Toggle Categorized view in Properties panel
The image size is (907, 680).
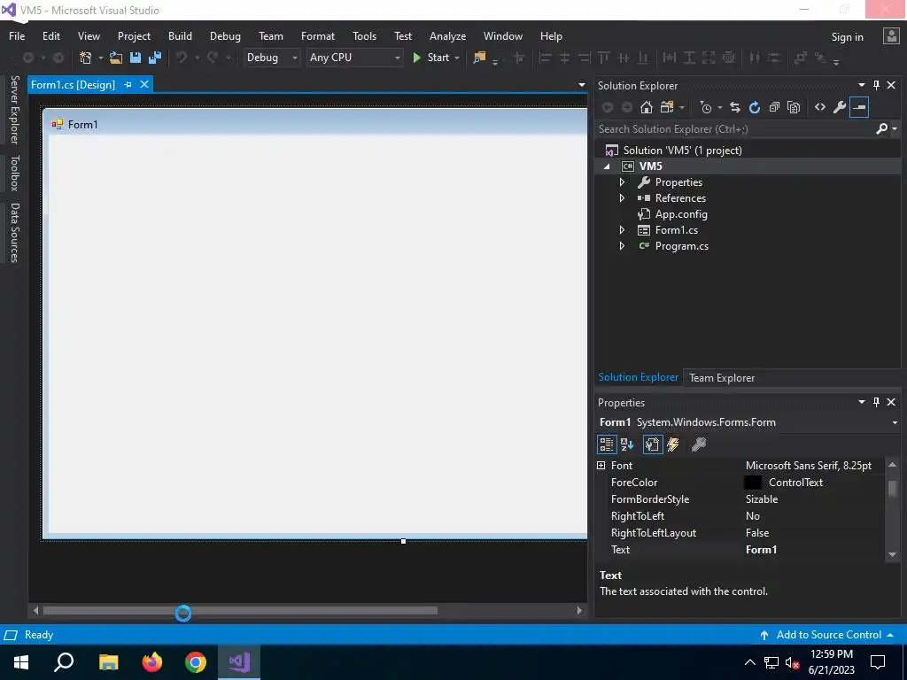pyautogui.click(x=606, y=444)
